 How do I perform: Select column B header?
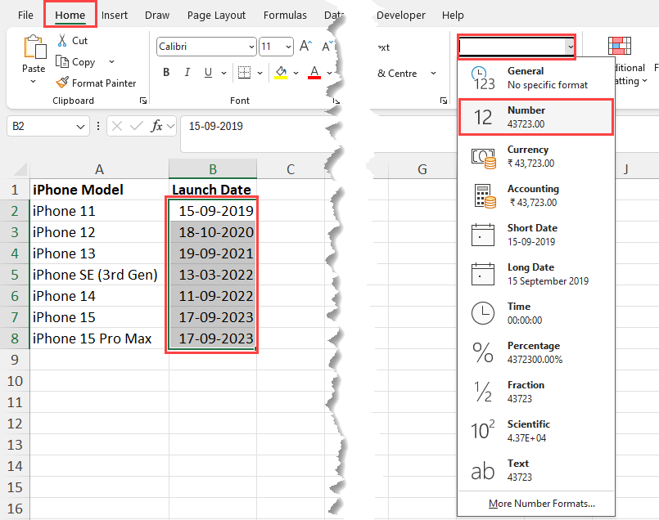213,168
